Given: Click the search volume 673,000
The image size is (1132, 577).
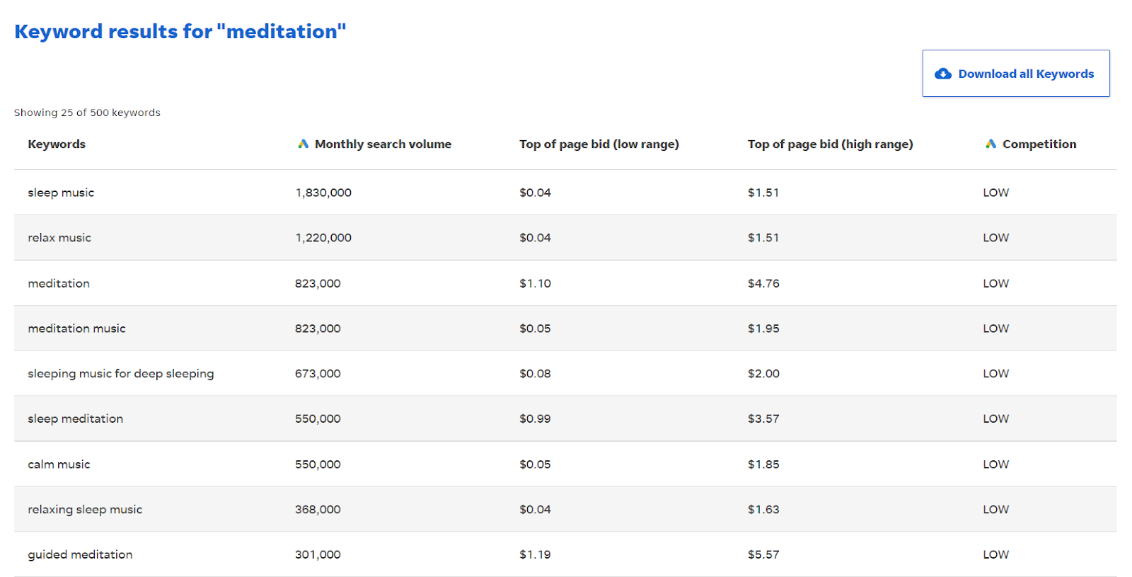Looking at the screenshot, I should click(318, 374).
